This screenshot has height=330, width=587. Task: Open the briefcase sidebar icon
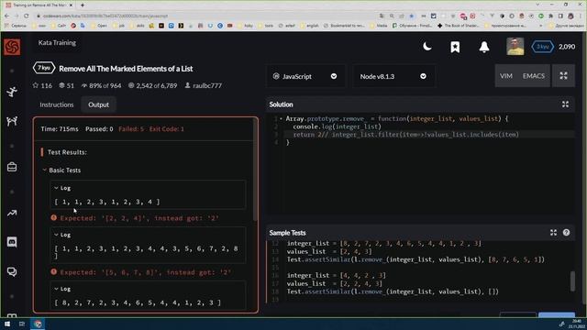click(12, 167)
